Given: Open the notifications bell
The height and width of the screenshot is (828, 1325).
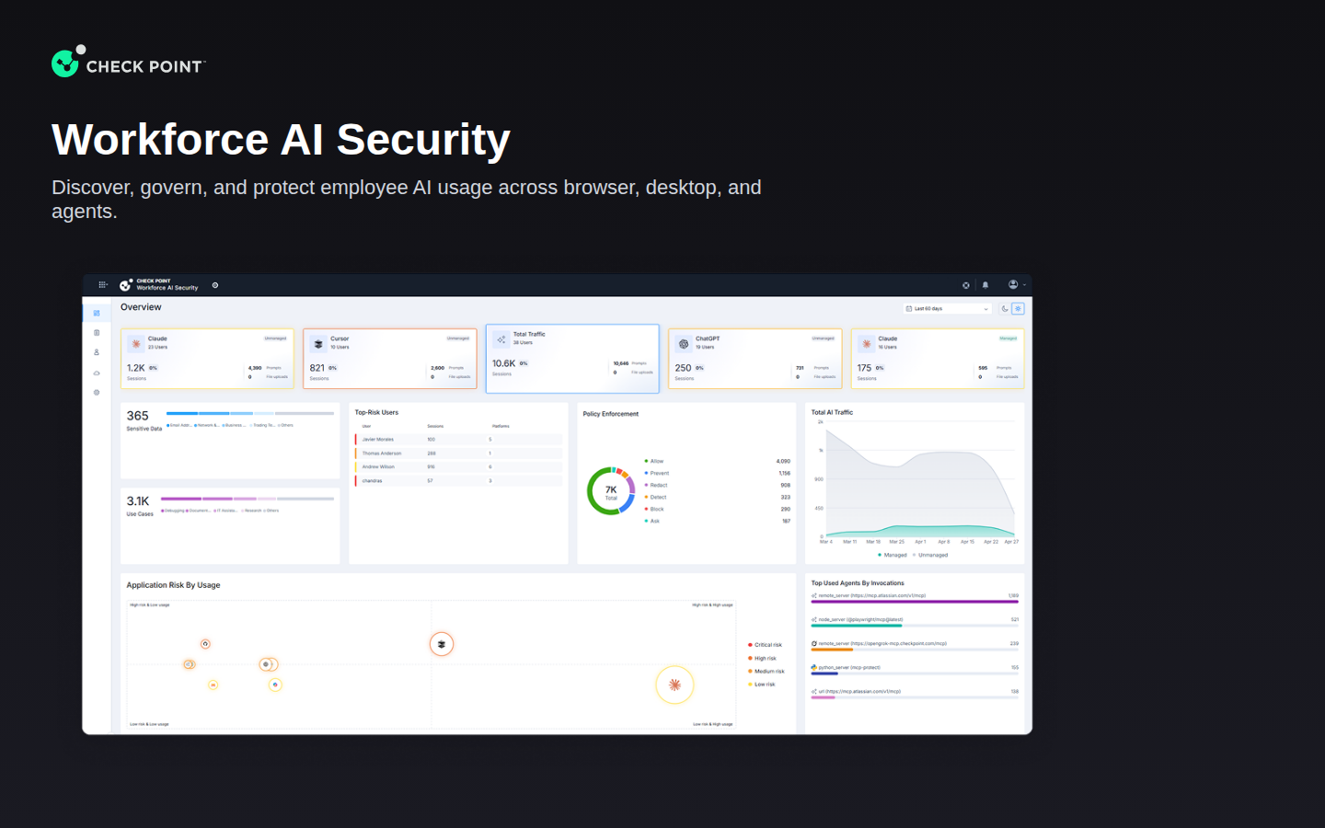Looking at the screenshot, I should 985,285.
